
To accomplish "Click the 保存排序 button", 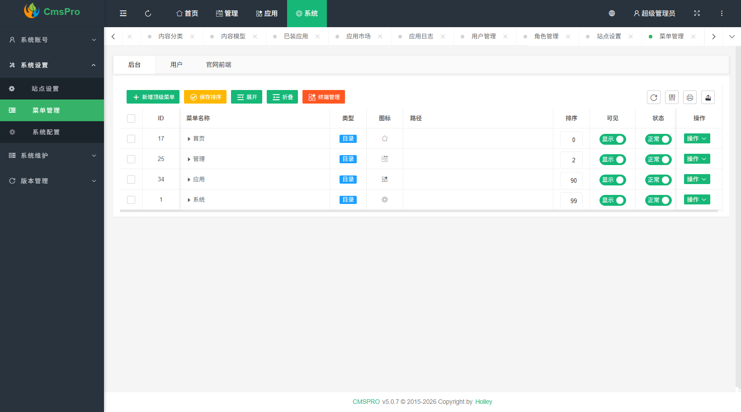I will click(x=205, y=97).
